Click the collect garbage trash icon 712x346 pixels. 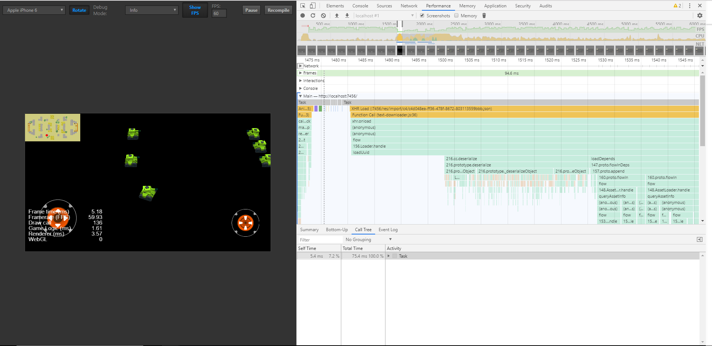pyautogui.click(x=484, y=15)
